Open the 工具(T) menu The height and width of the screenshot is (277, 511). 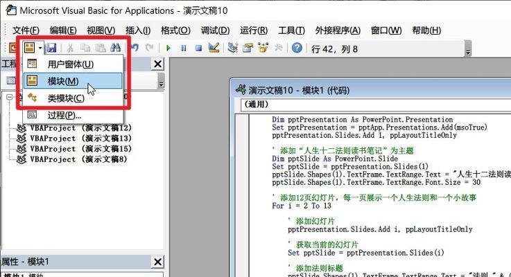(x=291, y=30)
